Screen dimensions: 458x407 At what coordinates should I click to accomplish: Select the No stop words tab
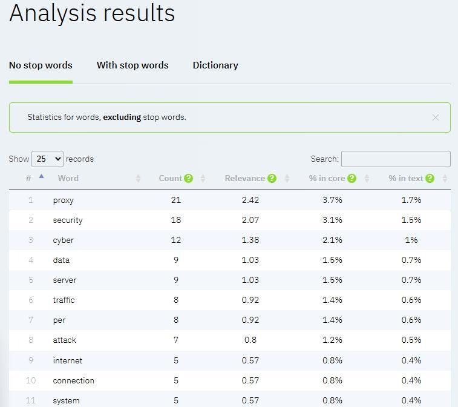pyautogui.click(x=41, y=65)
